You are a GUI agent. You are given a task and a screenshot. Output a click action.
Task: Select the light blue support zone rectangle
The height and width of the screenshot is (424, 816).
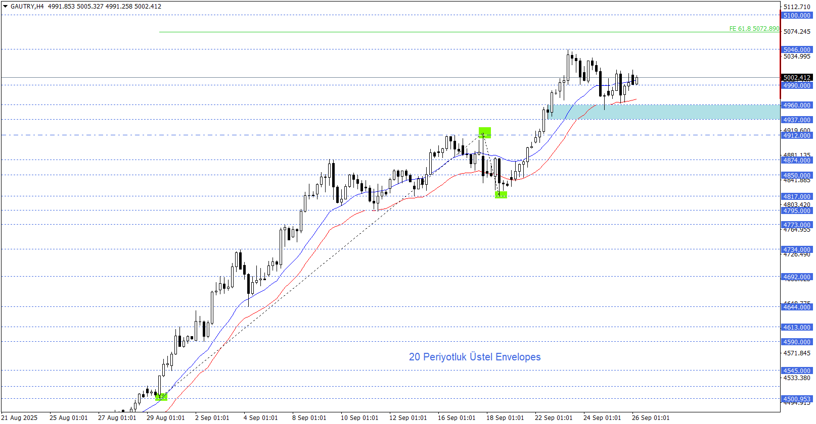pos(663,112)
